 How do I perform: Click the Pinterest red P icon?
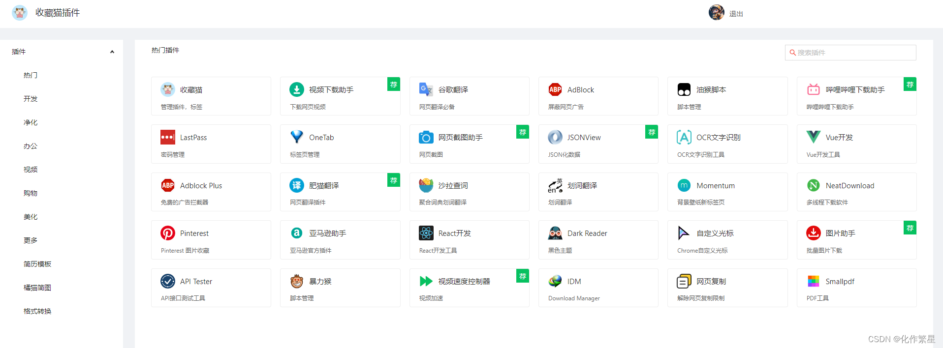(168, 233)
